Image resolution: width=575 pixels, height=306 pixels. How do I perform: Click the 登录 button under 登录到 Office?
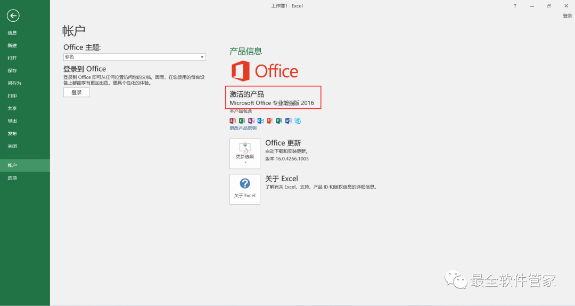77,92
